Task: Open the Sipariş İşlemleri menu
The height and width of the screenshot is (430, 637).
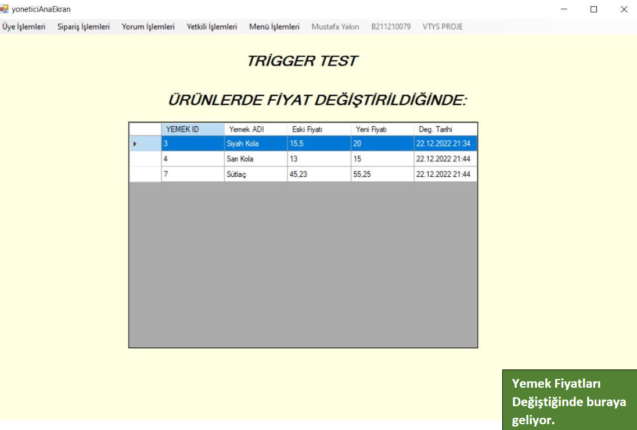Action: tap(84, 27)
